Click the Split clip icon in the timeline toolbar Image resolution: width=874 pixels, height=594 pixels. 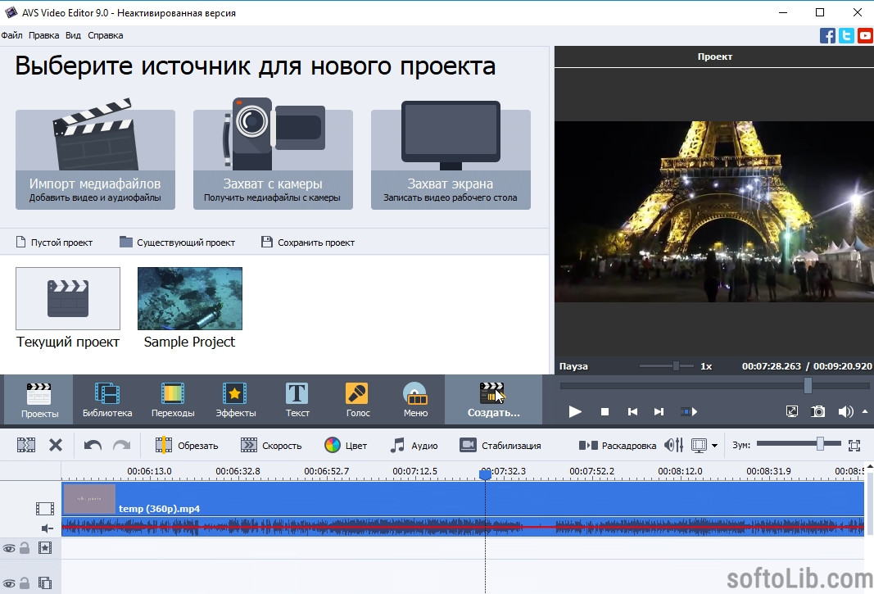pyautogui.click(x=26, y=445)
